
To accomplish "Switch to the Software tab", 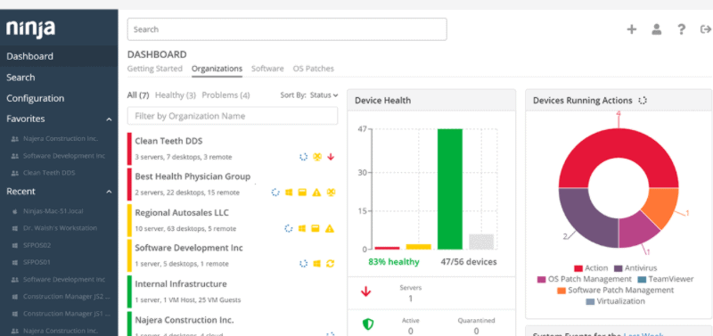I will tap(267, 69).
